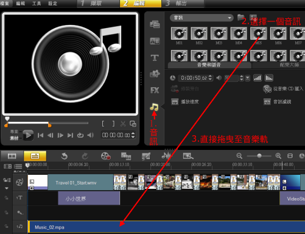This screenshot has height=234, width=305.
Task: Click the Fade-in volume icon
Action: coord(258,78)
